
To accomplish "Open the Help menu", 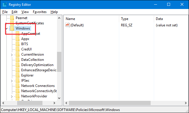I will 54,12.
